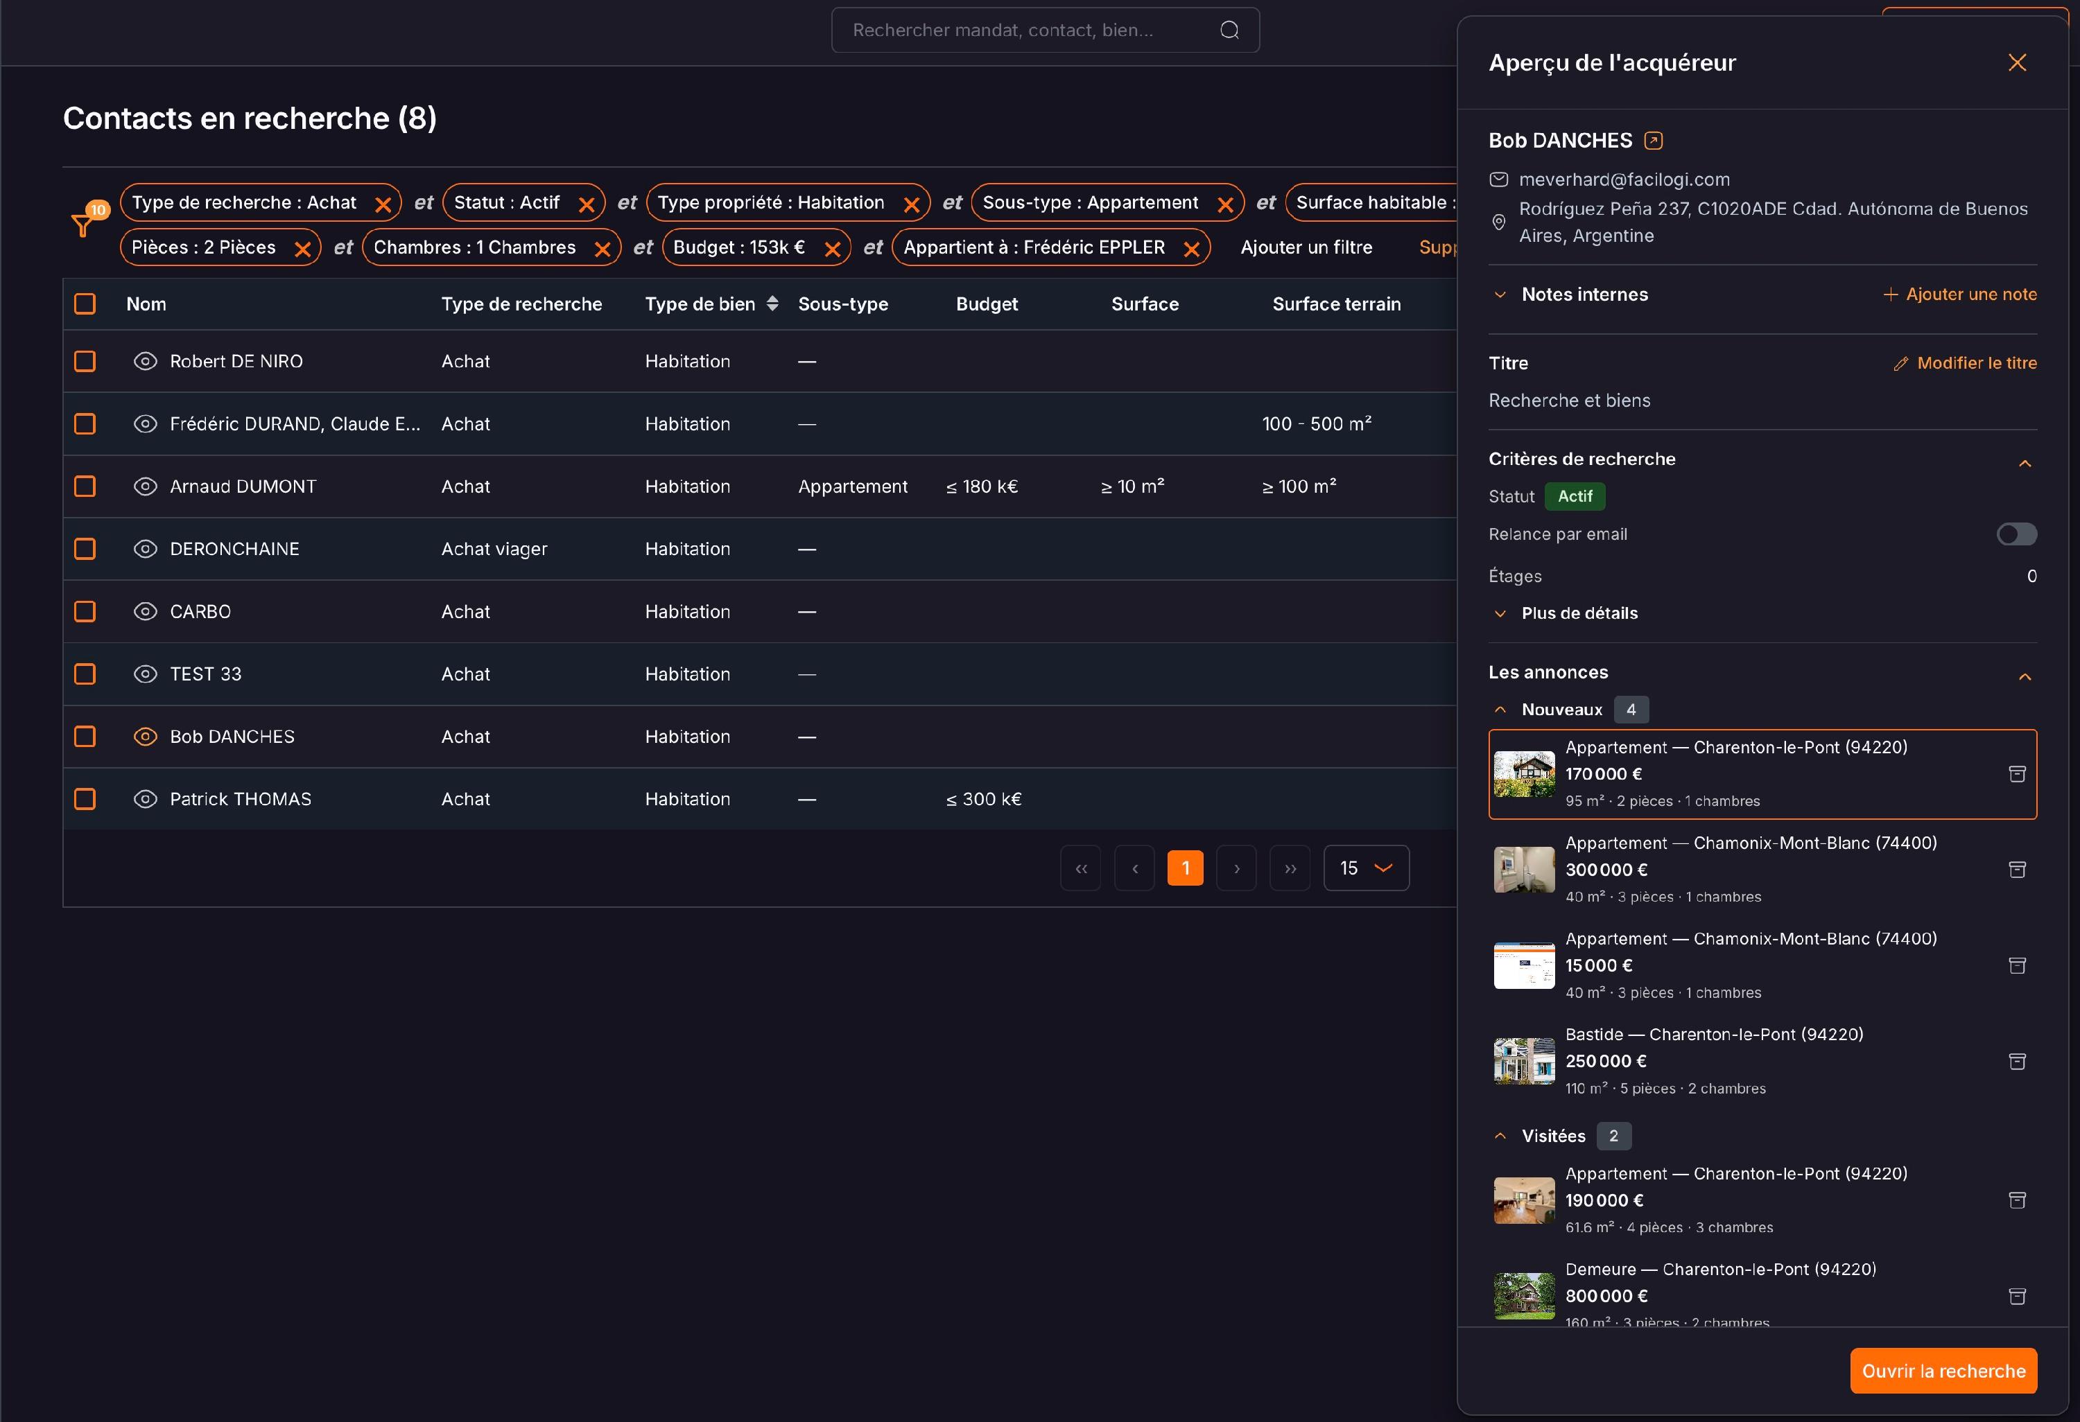The image size is (2080, 1422).
Task: Click 'Modifier le titre' link
Action: click(x=1966, y=363)
